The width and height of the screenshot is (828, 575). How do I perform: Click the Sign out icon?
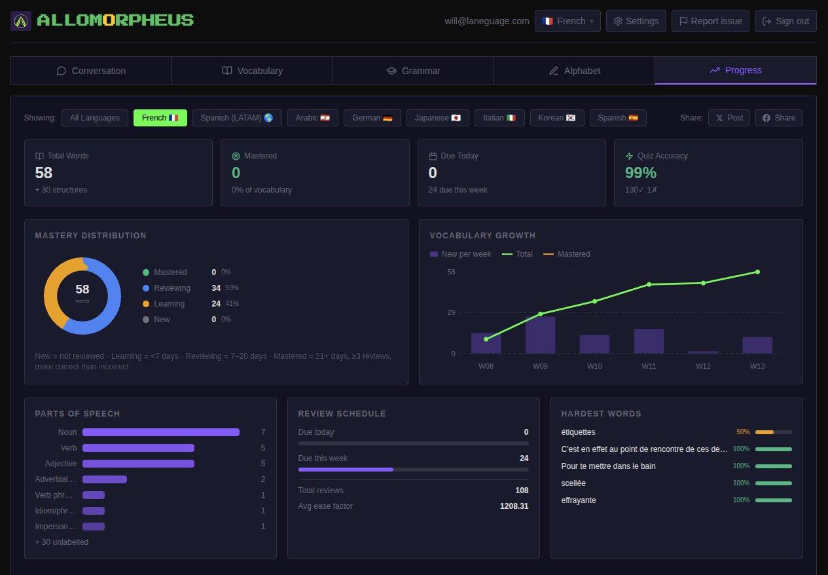(x=767, y=20)
